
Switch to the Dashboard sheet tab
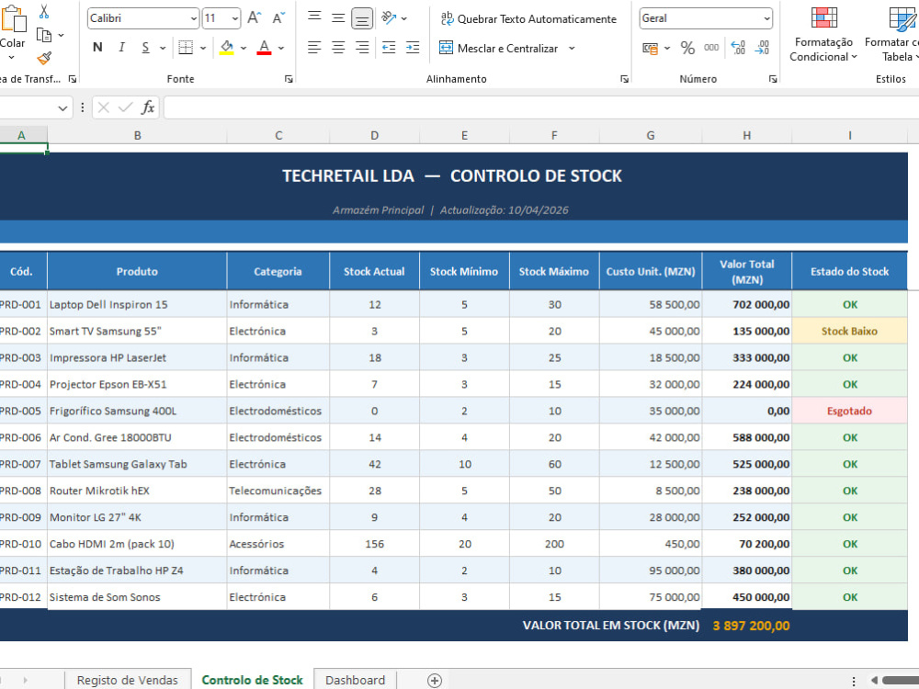[x=355, y=680]
